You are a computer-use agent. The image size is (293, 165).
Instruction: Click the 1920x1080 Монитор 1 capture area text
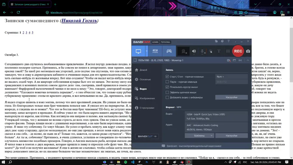(x=160, y=60)
